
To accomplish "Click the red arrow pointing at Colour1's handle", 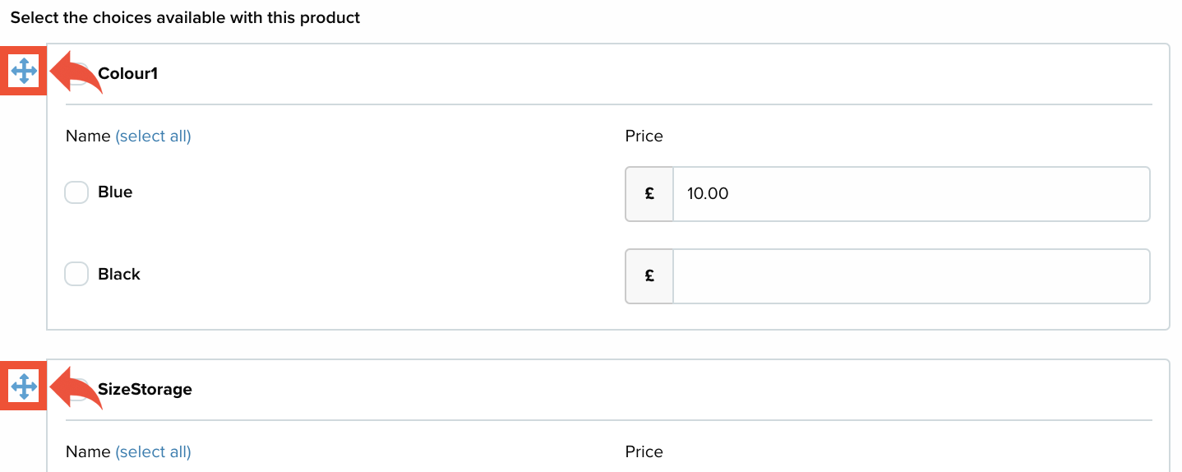I will click(x=76, y=72).
